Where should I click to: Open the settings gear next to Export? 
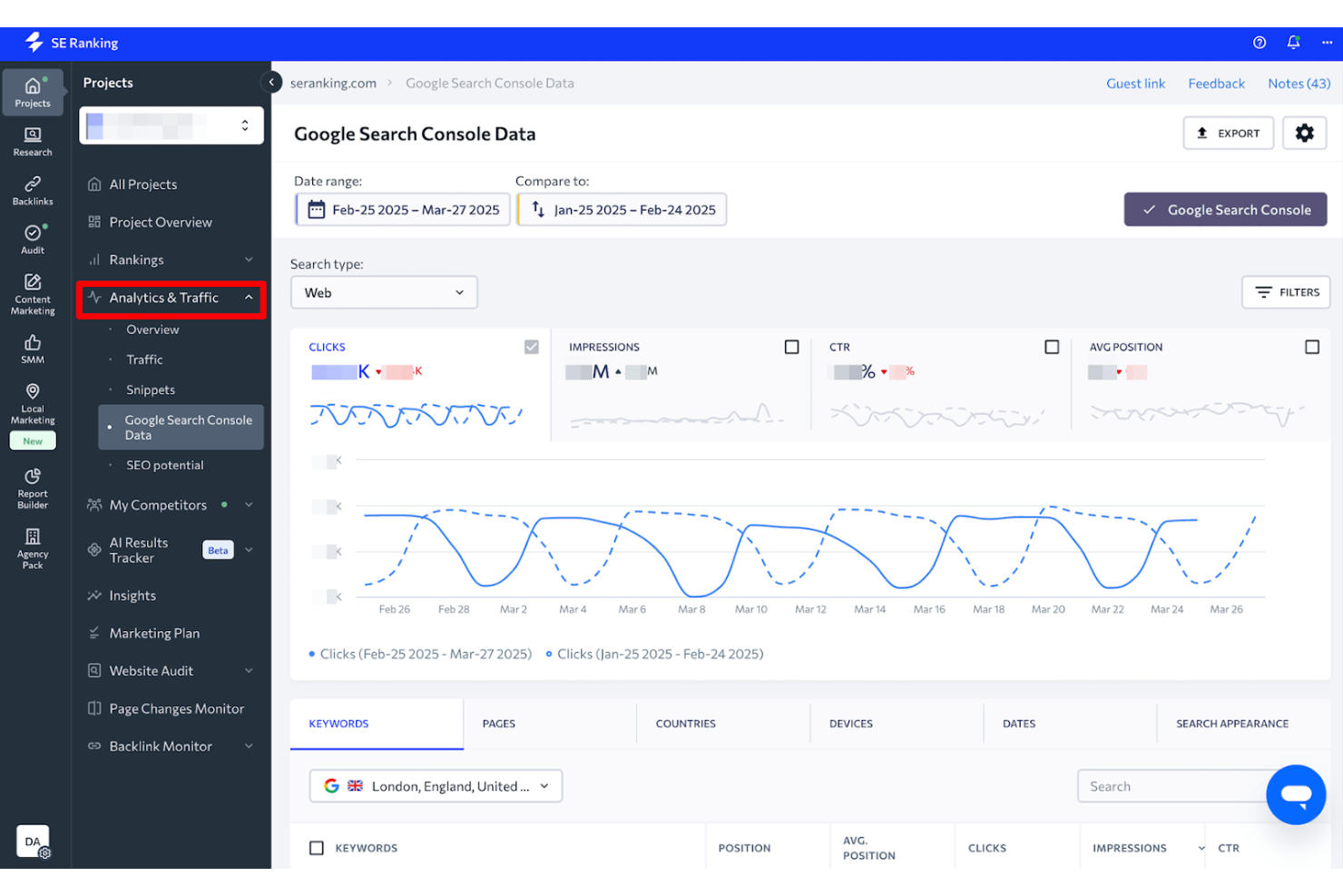point(1305,133)
